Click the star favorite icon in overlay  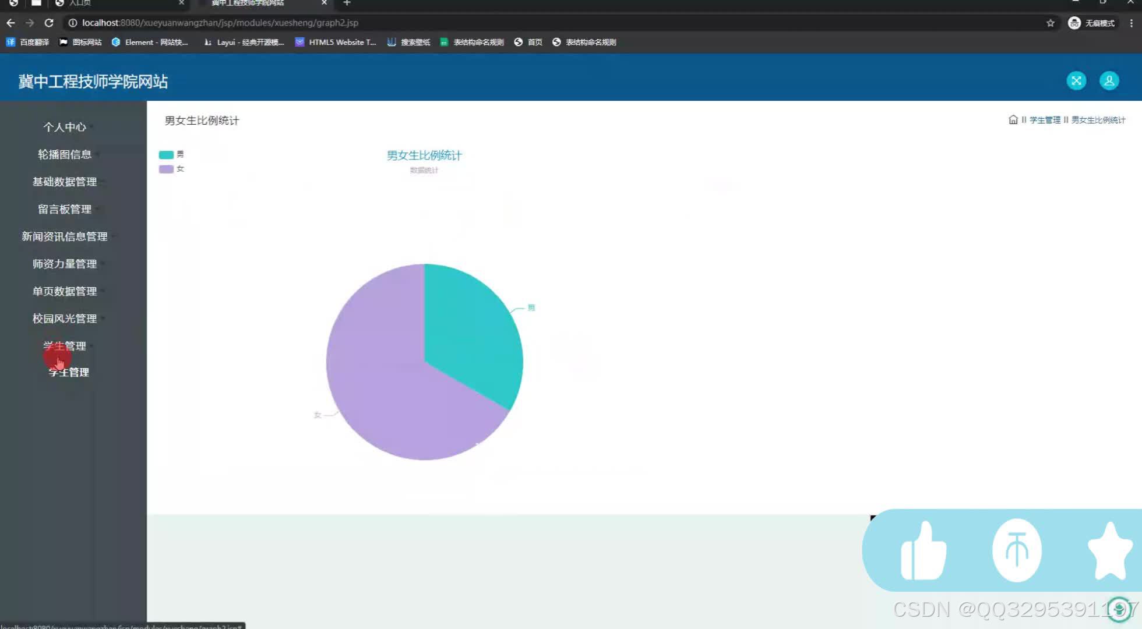pos(1110,550)
